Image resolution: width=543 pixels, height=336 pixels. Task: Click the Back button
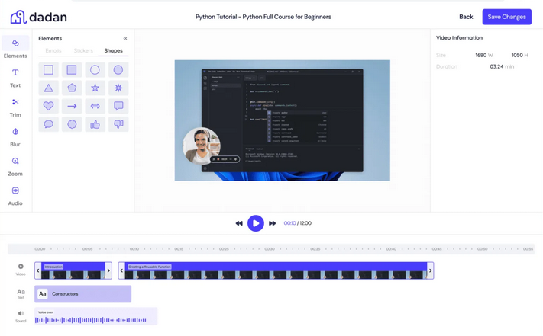coord(466,17)
